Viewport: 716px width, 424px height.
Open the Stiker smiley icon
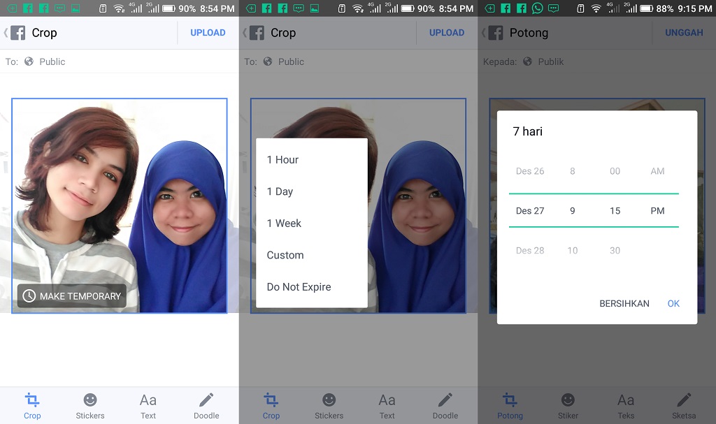click(x=568, y=400)
